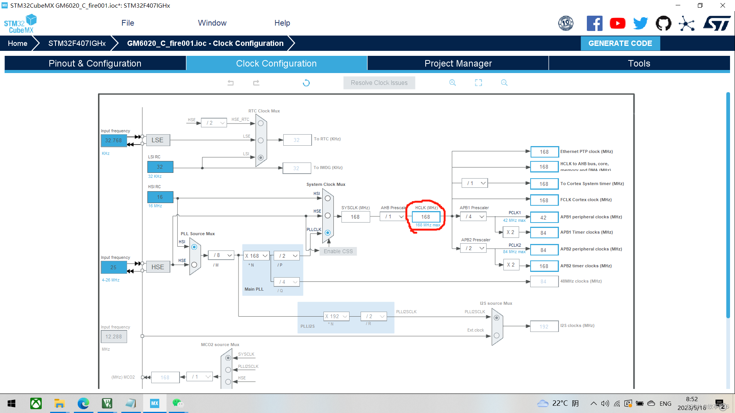The image size is (735, 413).
Task: Switch to Project Manager tab
Action: [x=458, y=63]
